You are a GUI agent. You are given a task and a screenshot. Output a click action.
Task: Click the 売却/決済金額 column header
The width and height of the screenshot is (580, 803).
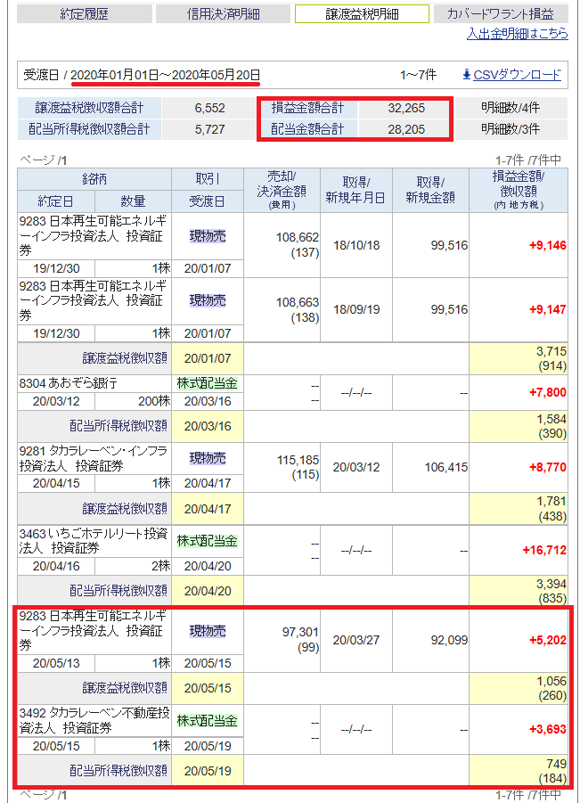(x=282, y=190)
